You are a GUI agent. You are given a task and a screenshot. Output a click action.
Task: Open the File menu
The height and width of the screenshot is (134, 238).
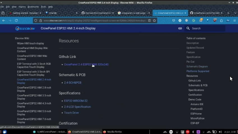coord(2,7)
